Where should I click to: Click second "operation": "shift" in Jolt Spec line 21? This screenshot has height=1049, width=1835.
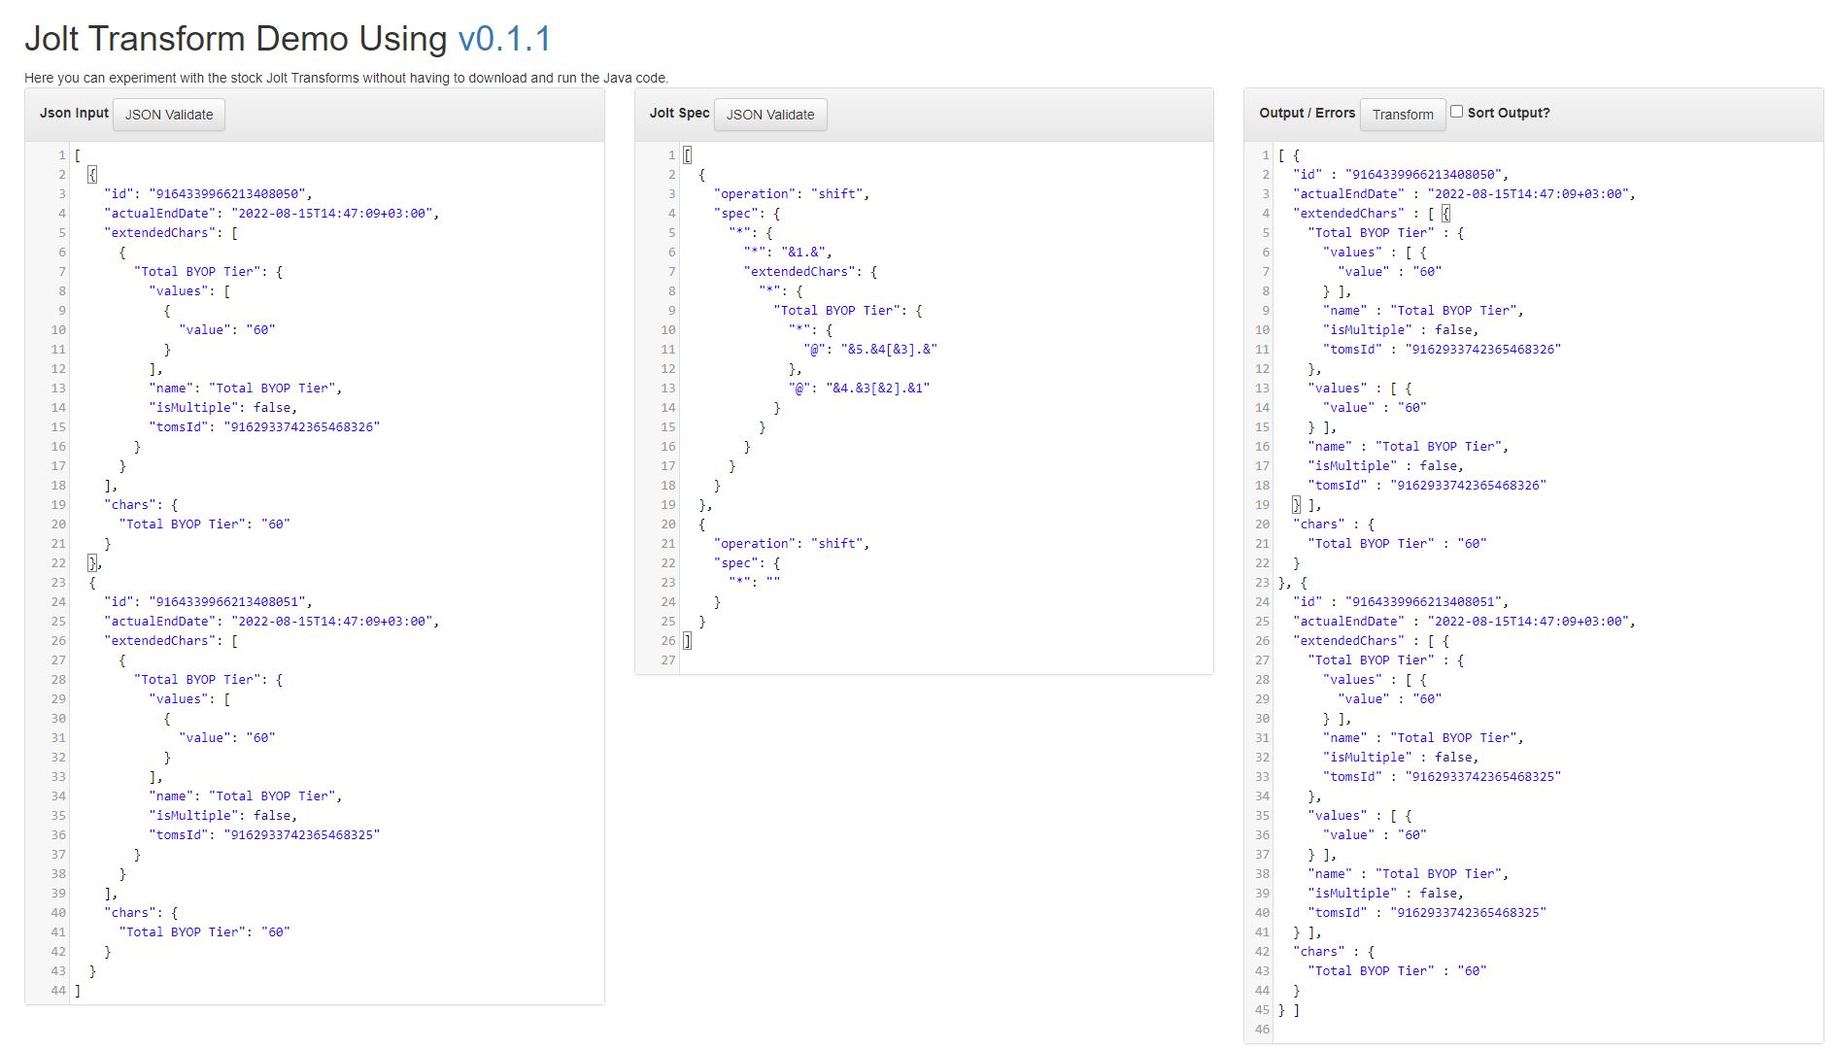tap(792, 544)
